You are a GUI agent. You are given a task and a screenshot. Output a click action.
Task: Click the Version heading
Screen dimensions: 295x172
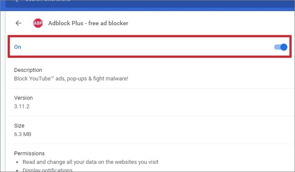pyautogui.click(x=23, y=98)
